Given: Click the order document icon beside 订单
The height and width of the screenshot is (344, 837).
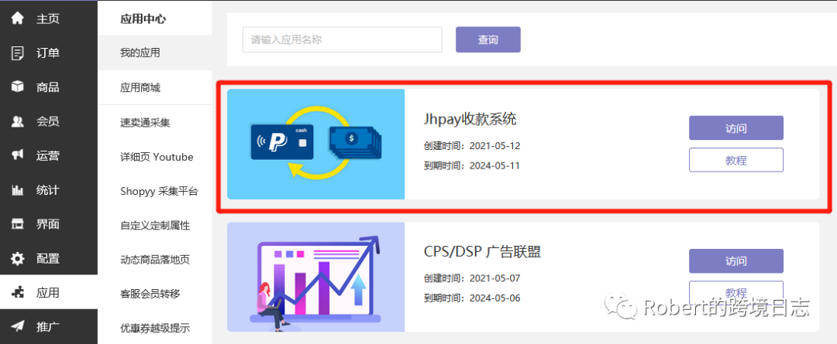Looking at the screenshot, I should coord(18,53).
